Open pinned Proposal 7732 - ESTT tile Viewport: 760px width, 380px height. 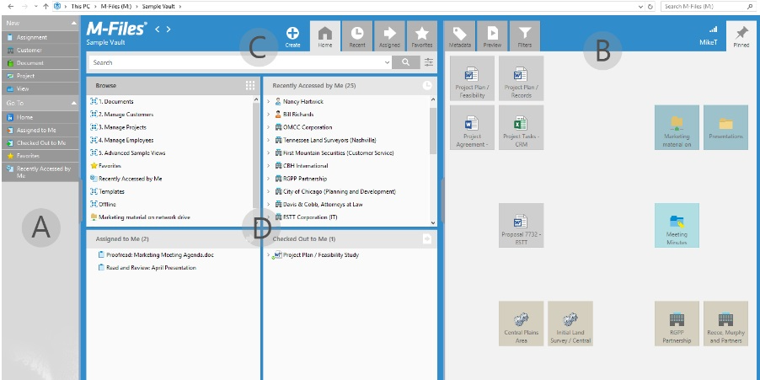point(521,225)
